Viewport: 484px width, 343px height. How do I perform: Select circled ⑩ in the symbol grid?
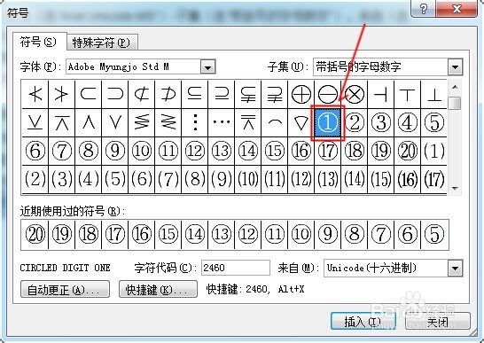[141, 151]
